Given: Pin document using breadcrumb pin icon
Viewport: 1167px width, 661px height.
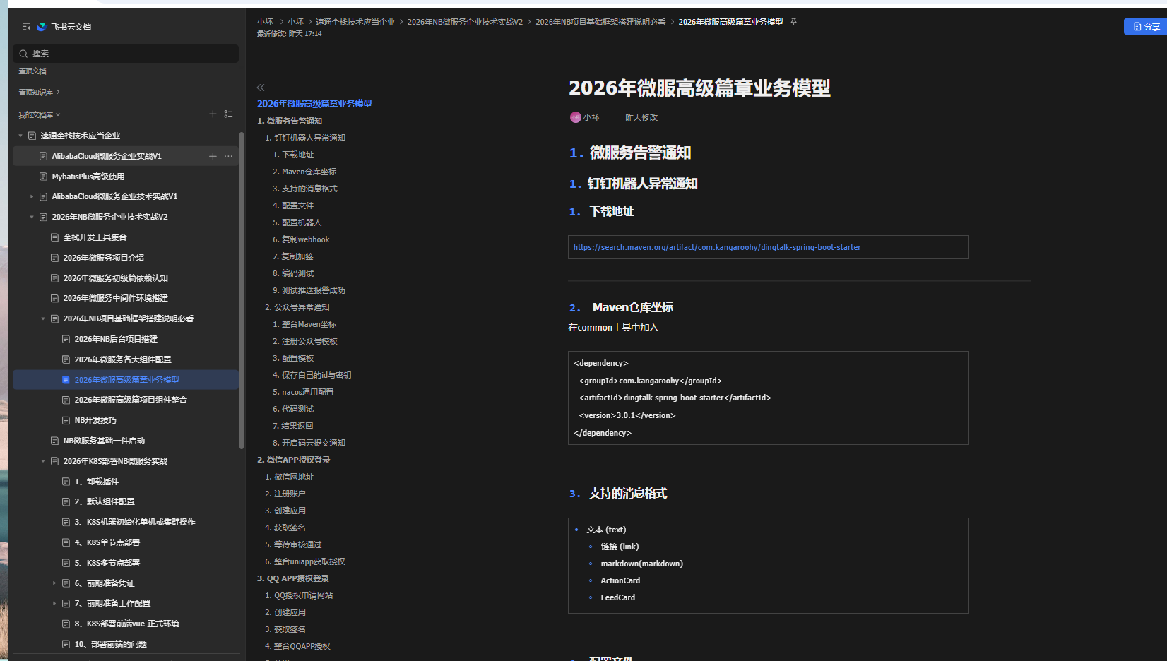Looking at the screenshot, I should coord(793,22).
